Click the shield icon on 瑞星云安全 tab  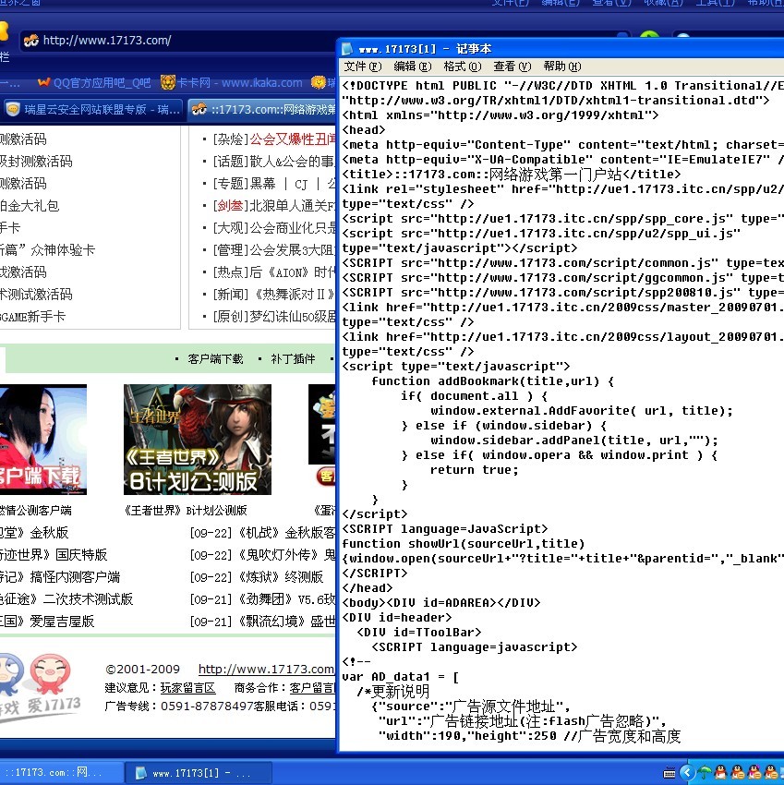click(13, 109)
